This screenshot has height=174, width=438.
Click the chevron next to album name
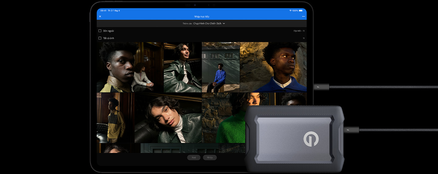pos(224,24)
